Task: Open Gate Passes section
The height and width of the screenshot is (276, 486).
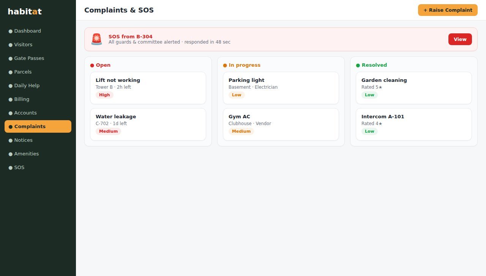Action: [38, 58]
